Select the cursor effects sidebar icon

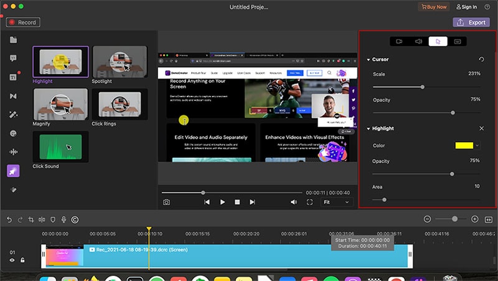click(x=13, y=171)
